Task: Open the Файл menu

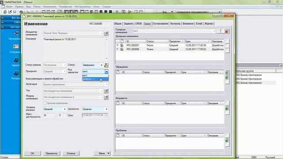Action: (9, 7)
